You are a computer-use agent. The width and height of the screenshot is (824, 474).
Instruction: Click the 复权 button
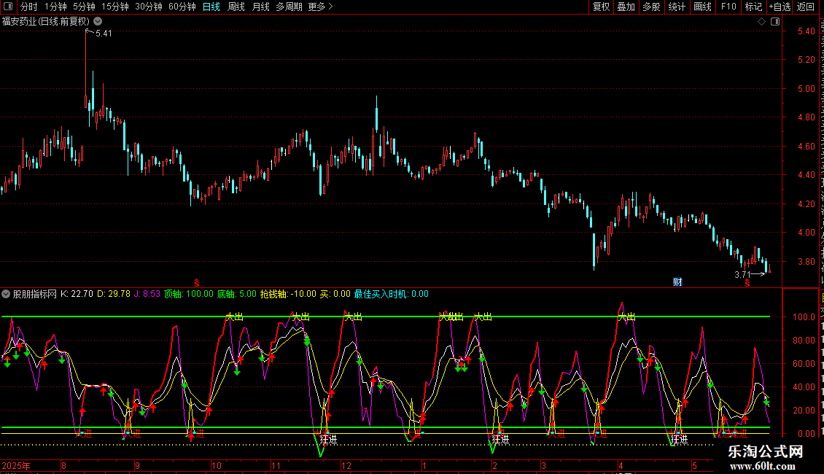601,7
